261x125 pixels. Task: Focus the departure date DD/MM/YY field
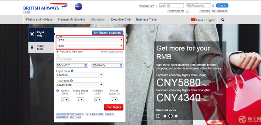72,66
